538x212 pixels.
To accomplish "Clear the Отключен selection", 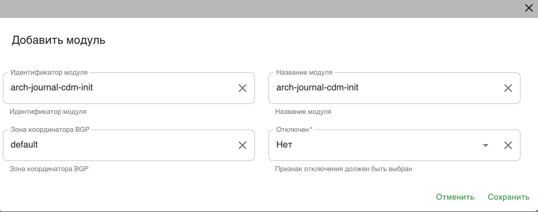I will [x=508, y=145].
